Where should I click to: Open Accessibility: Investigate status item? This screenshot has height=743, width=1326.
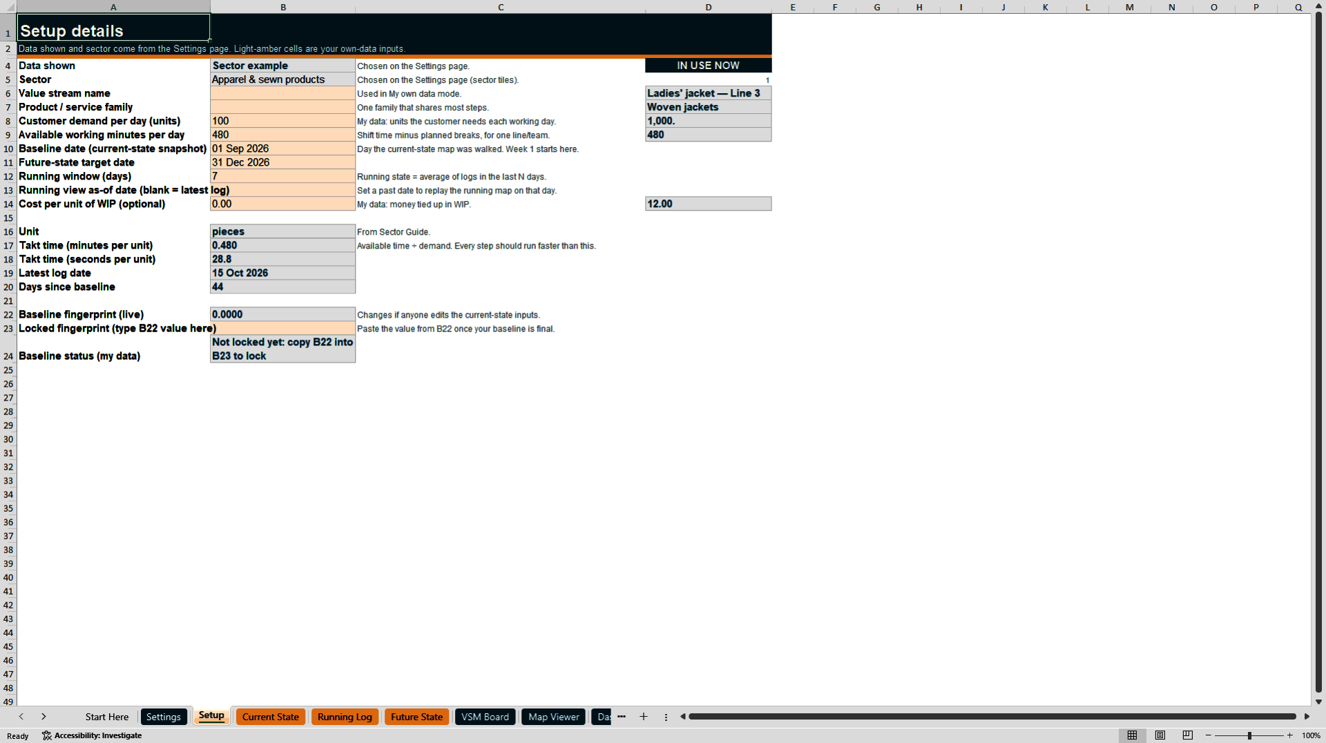[x=92, y=735]
